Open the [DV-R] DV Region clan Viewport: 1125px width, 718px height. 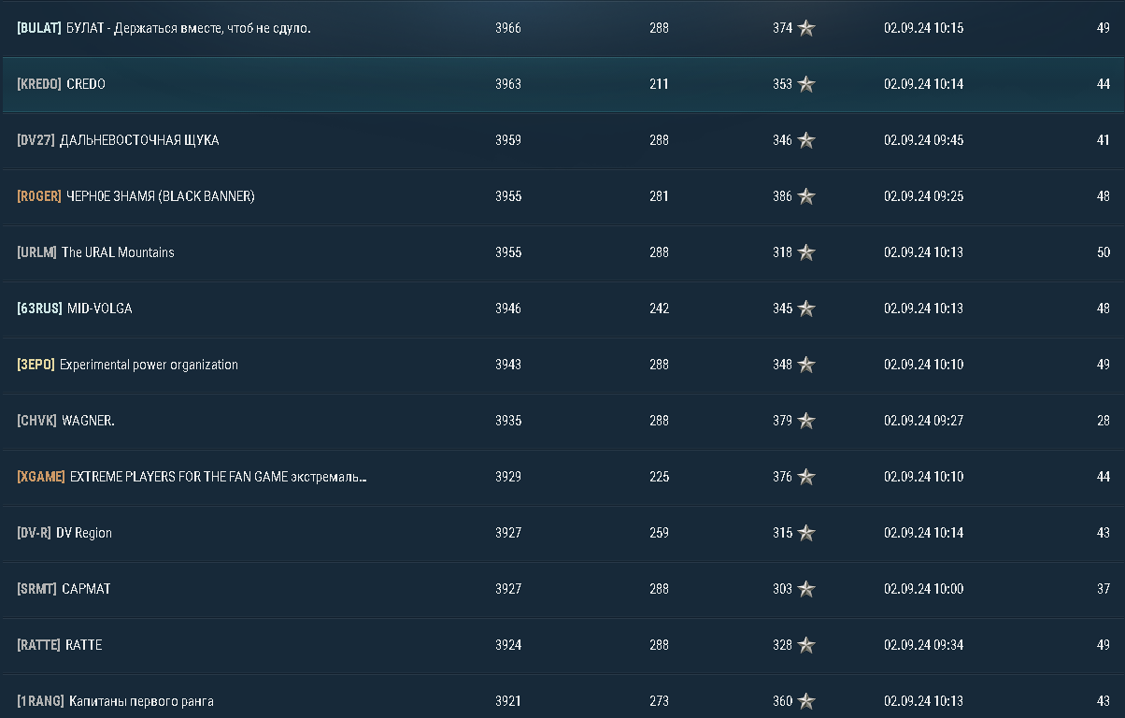click(x=64, y=533)
